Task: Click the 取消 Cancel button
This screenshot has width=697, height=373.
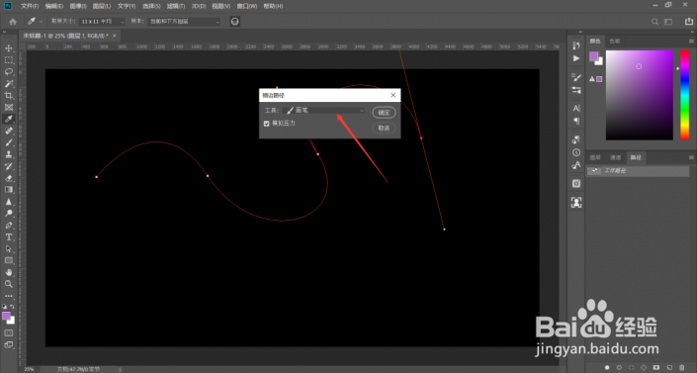Action: point(384,129)
